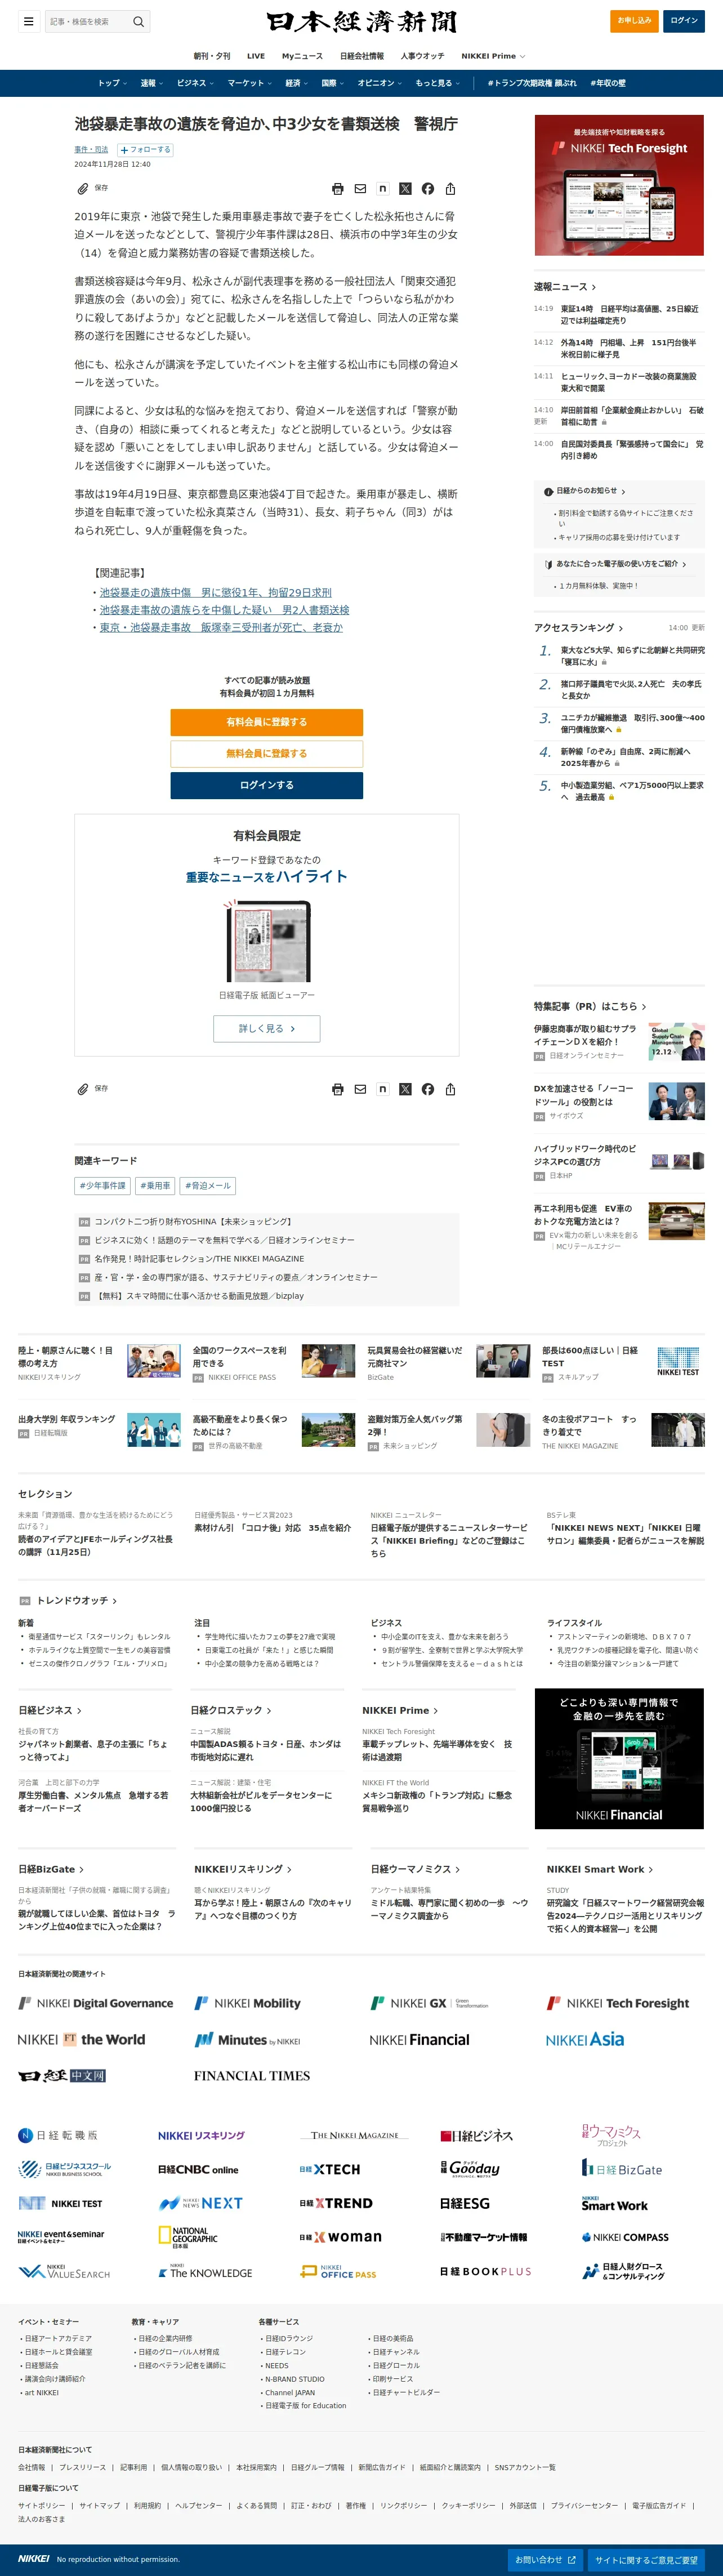
Task: Click the 無料会員に登録する button
Action: (x=266, y=753)
